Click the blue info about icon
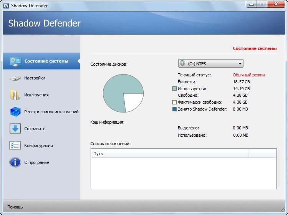This screenshot has height=215, width=288. pyautogui.click(x=15, y=162)
